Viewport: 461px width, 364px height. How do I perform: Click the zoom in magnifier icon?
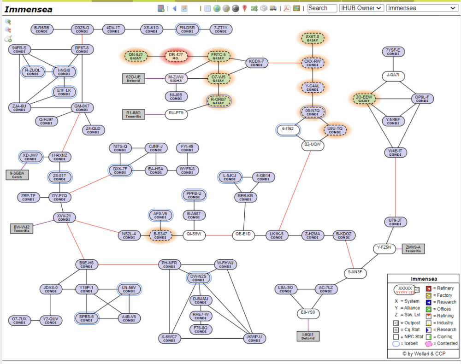coord(8,22)
